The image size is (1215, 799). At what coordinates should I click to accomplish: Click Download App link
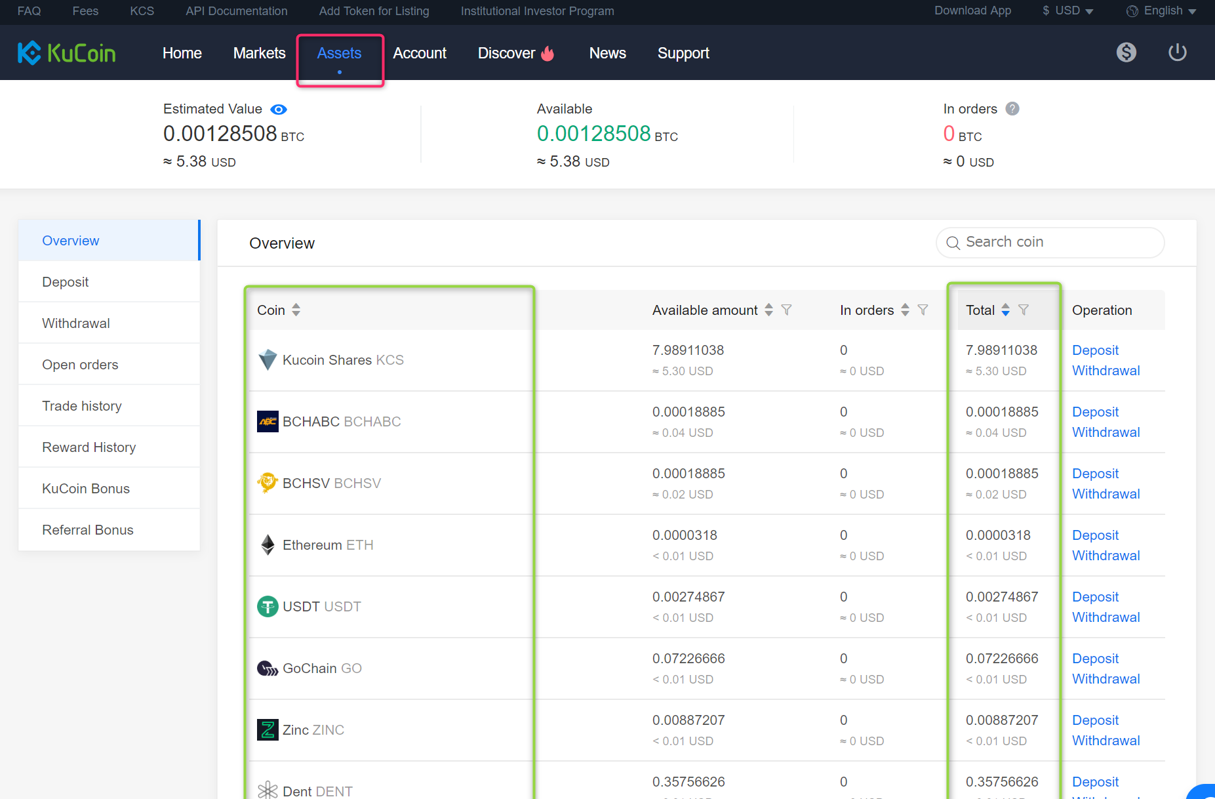[973, 10]
